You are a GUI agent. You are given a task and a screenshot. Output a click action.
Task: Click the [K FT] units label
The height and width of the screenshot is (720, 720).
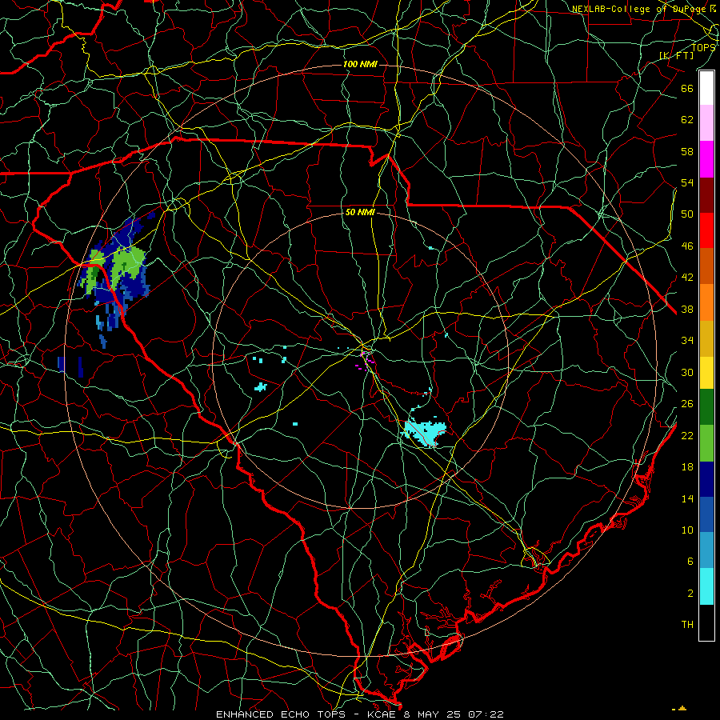coord(676,55)
